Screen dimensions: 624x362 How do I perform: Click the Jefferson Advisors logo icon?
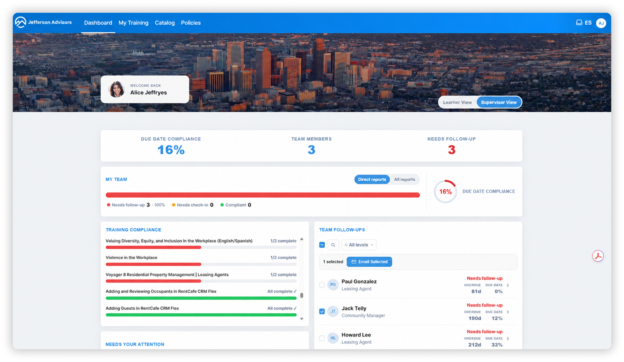21,22
